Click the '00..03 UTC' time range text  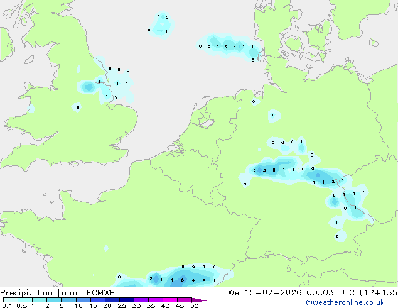[330, 293]
